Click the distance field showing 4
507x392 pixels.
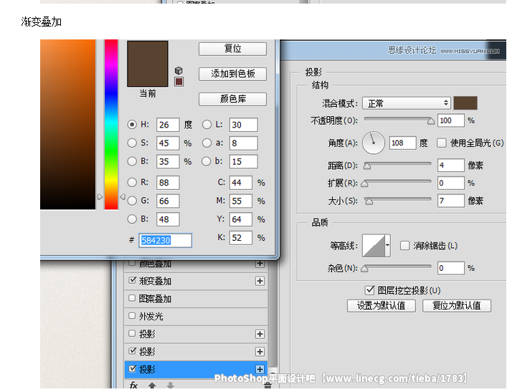(451, 165)
